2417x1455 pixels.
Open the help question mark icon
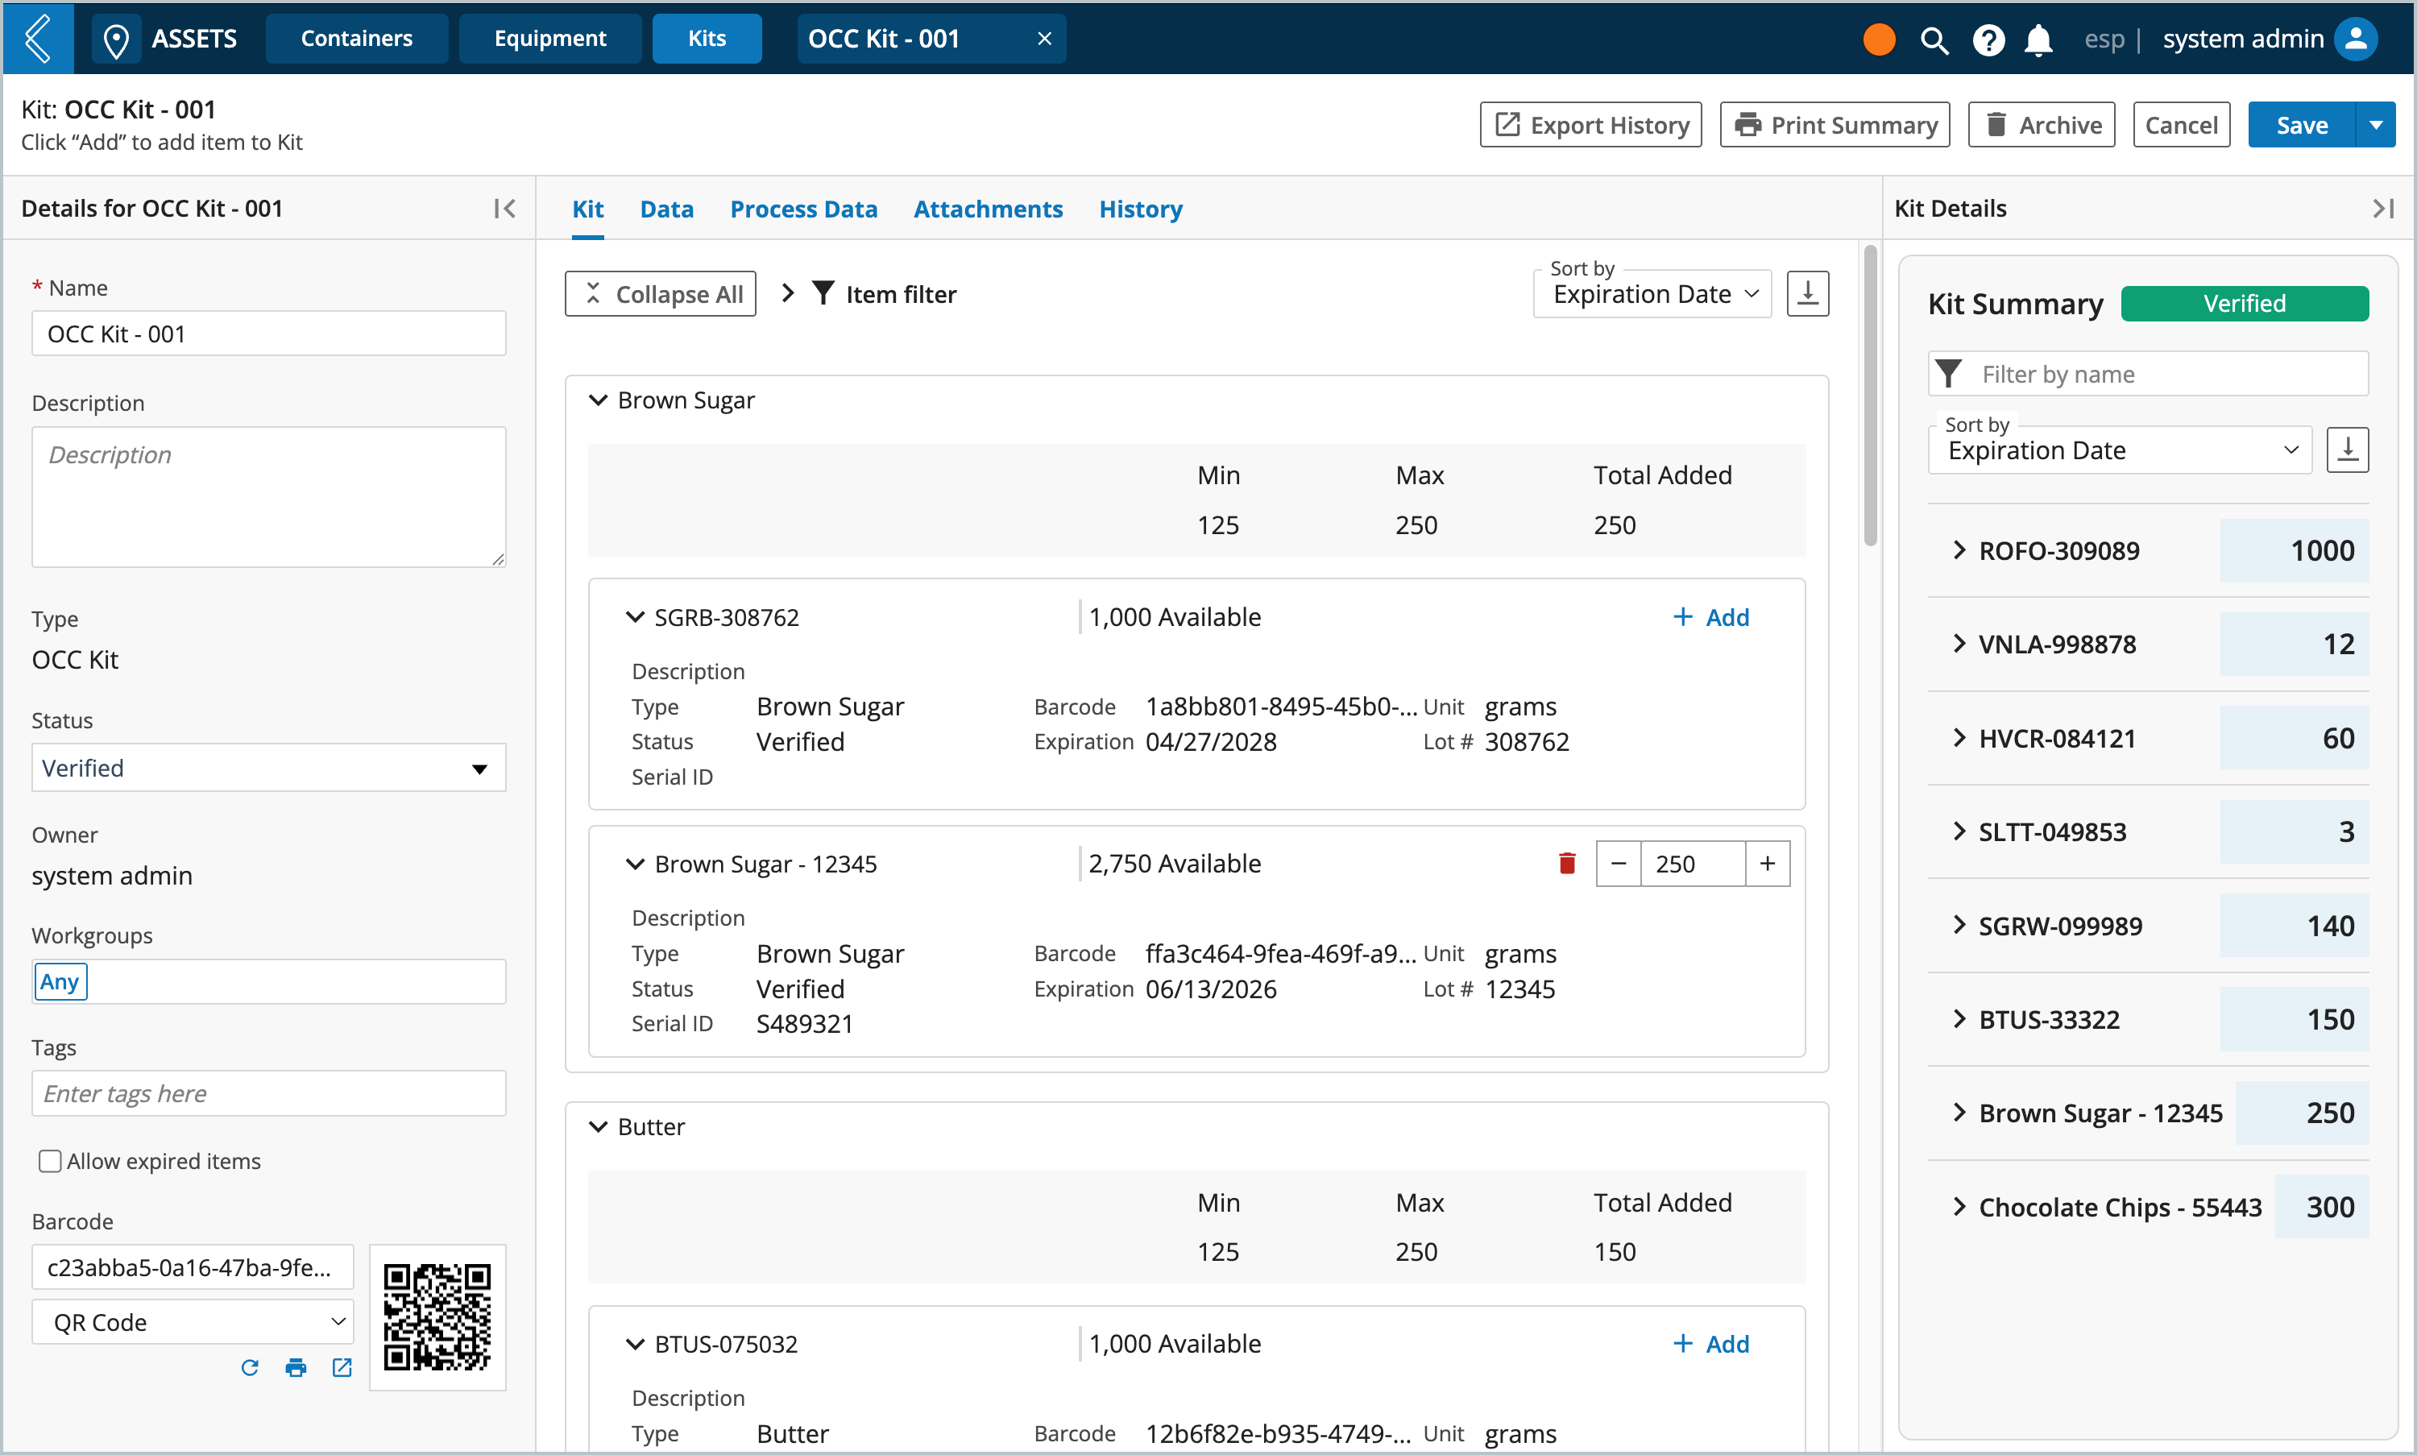1988,39
